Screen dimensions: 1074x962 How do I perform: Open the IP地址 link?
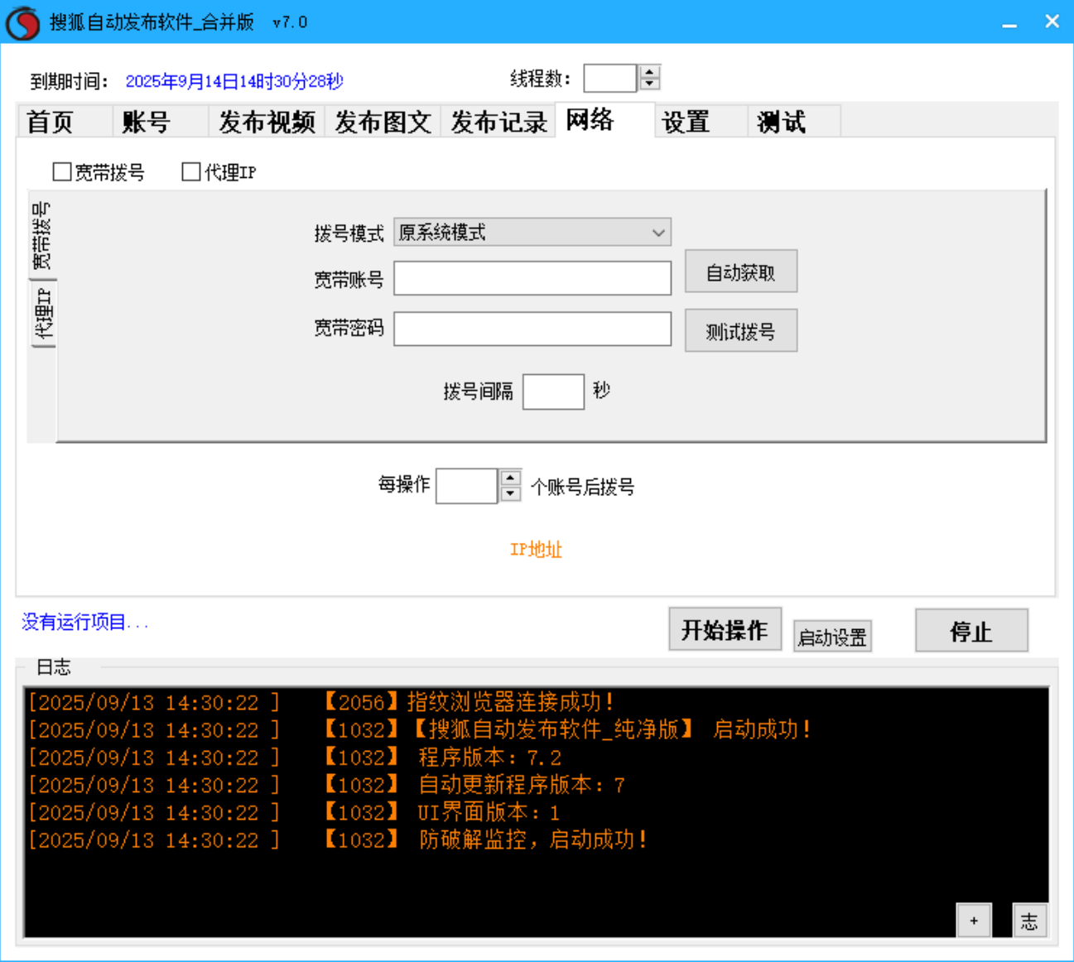tap(536, 549)
